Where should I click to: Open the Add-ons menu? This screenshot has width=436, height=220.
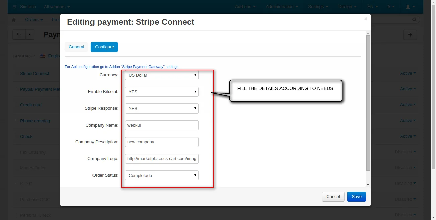pyautogui.click(x=245, y=7)
